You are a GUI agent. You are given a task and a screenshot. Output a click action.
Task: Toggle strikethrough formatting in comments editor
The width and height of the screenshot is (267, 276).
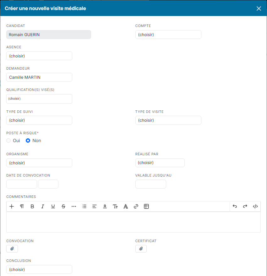pyautogui.click(x=63, y=206)
